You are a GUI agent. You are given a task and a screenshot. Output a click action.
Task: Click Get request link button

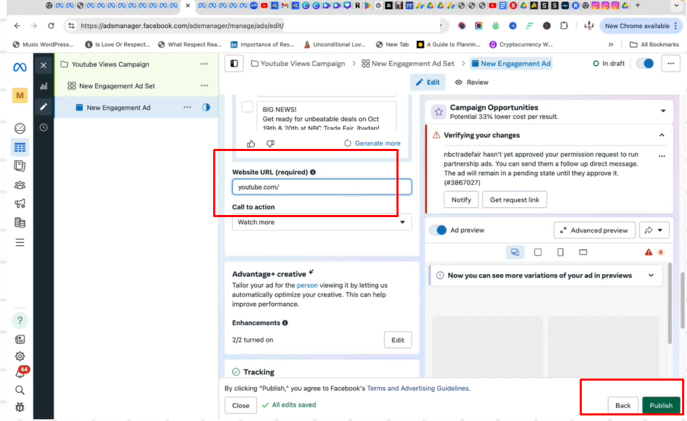[514, 200]
